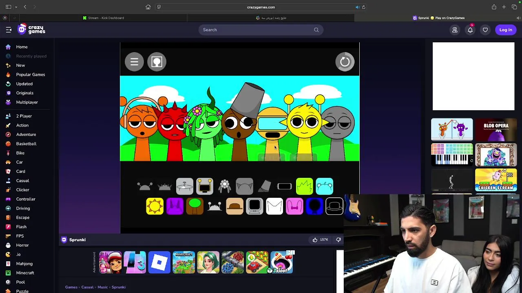
Task: Select the black rectangle visor sound icon
Action: point(284,186)
